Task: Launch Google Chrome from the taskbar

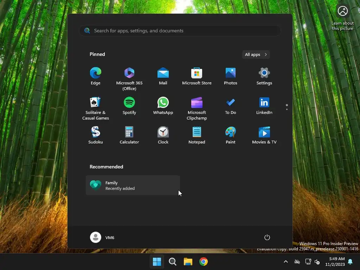Action: pos(204,262)
